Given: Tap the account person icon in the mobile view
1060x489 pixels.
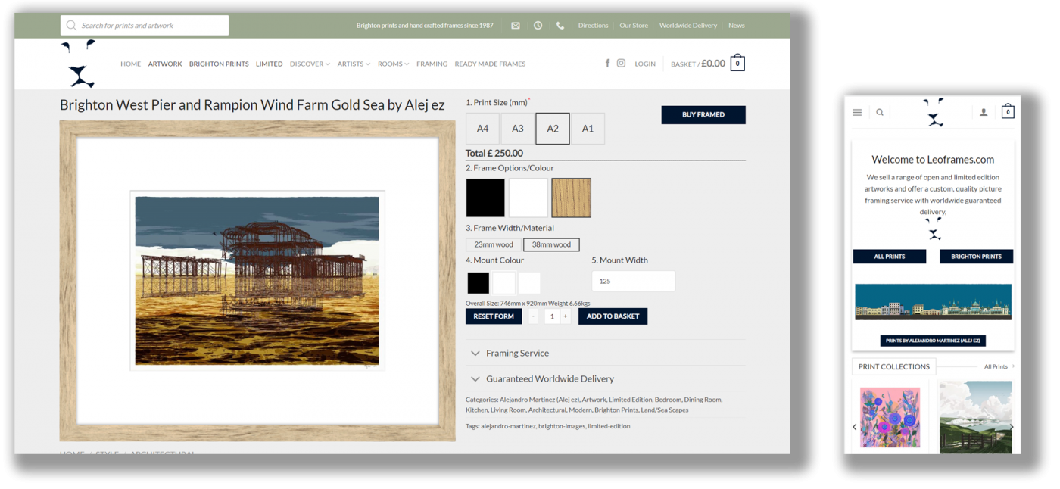Looking at the screenshot, I should [984, 112].
